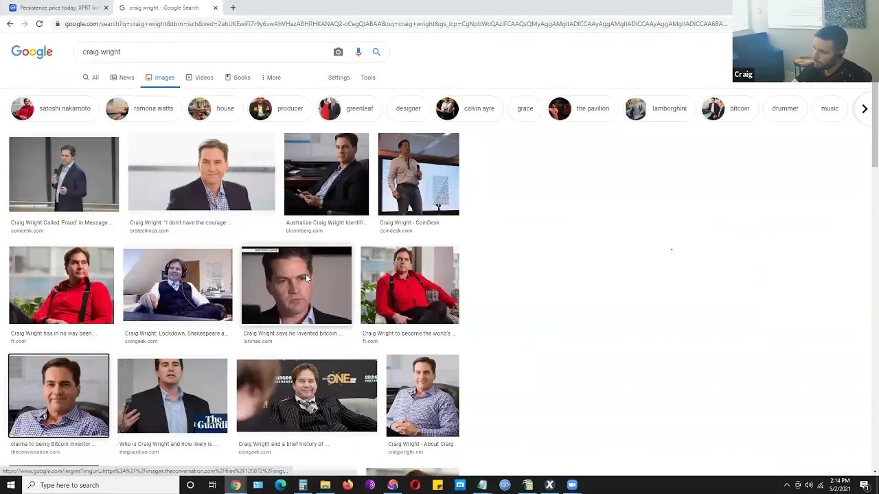Open Task View on the taskbar

pos(212,485)
